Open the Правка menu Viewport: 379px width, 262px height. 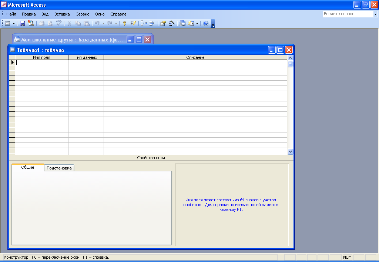(x=29, y=14)
